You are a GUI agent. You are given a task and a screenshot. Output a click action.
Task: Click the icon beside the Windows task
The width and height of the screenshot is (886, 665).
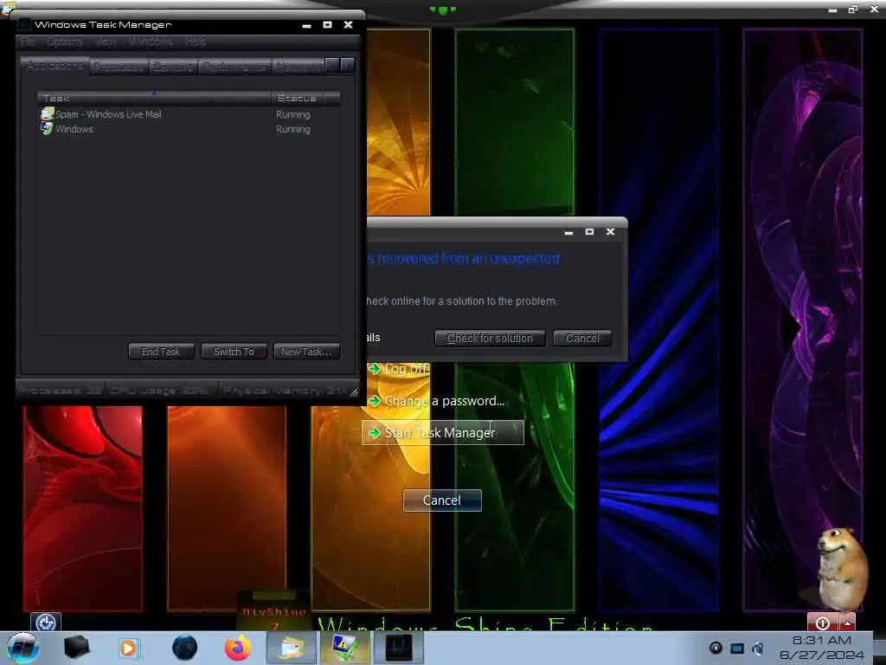pos(47,128)
